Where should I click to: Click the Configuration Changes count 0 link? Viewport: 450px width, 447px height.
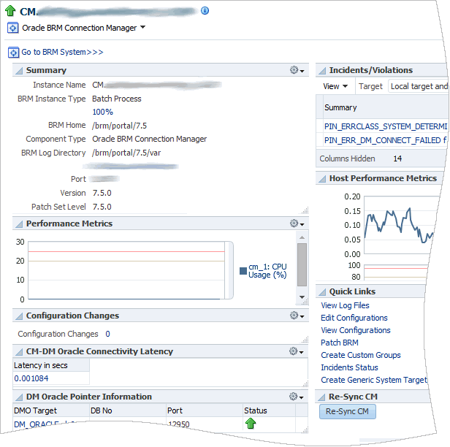pos(107,334)
